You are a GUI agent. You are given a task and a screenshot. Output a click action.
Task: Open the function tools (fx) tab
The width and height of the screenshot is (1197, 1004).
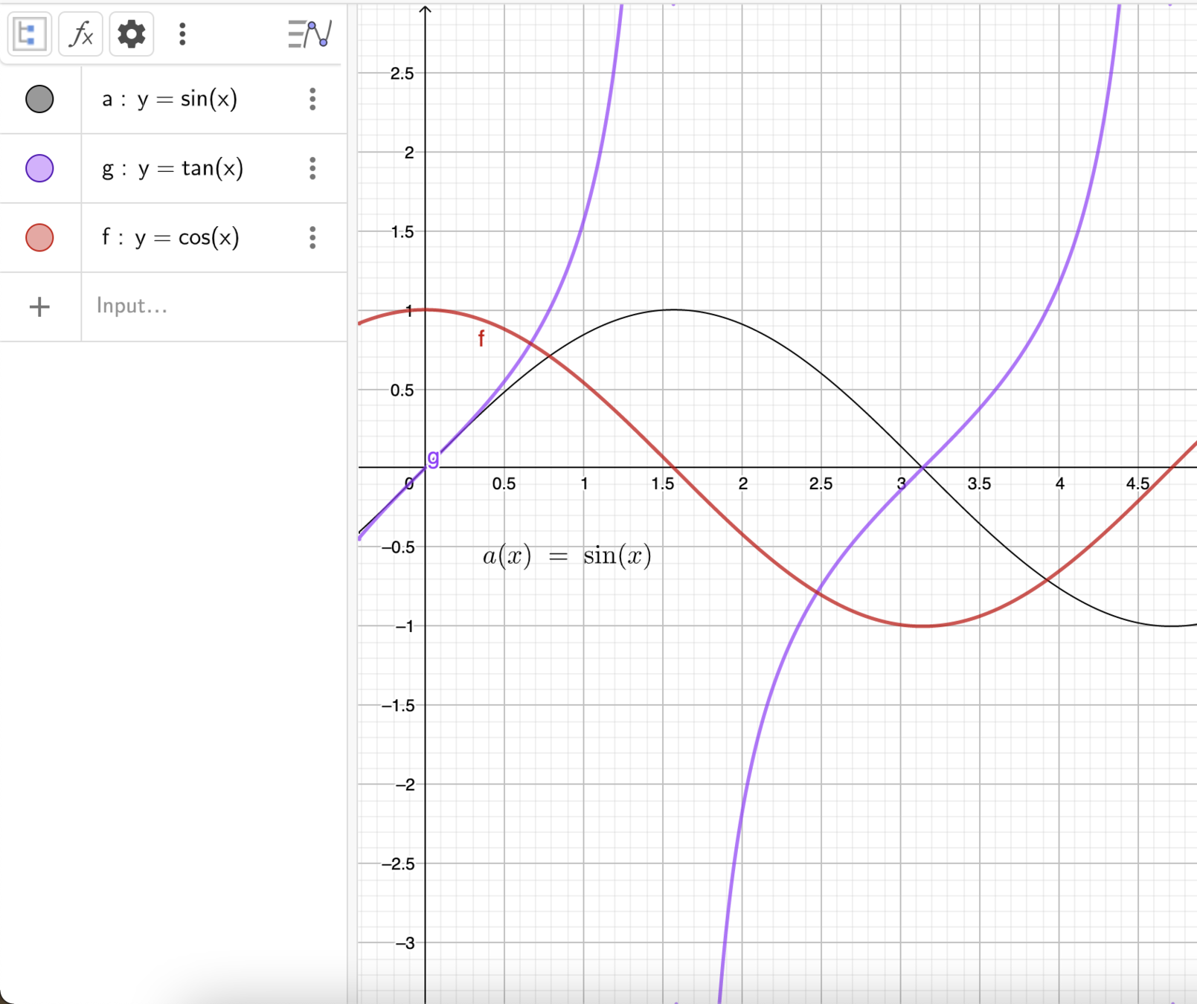click(x=80, y=34)
